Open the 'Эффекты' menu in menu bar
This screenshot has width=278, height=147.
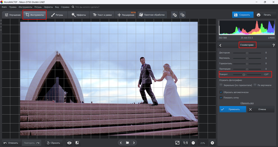click(48, 7)
